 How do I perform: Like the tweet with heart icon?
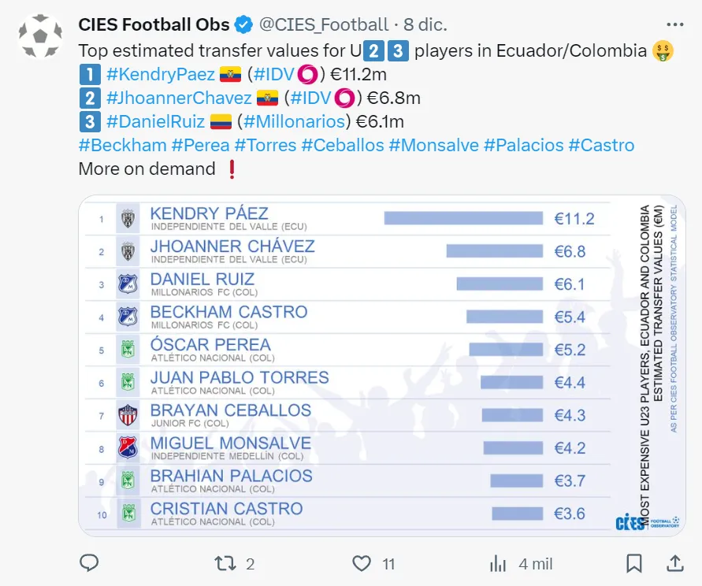361,562
